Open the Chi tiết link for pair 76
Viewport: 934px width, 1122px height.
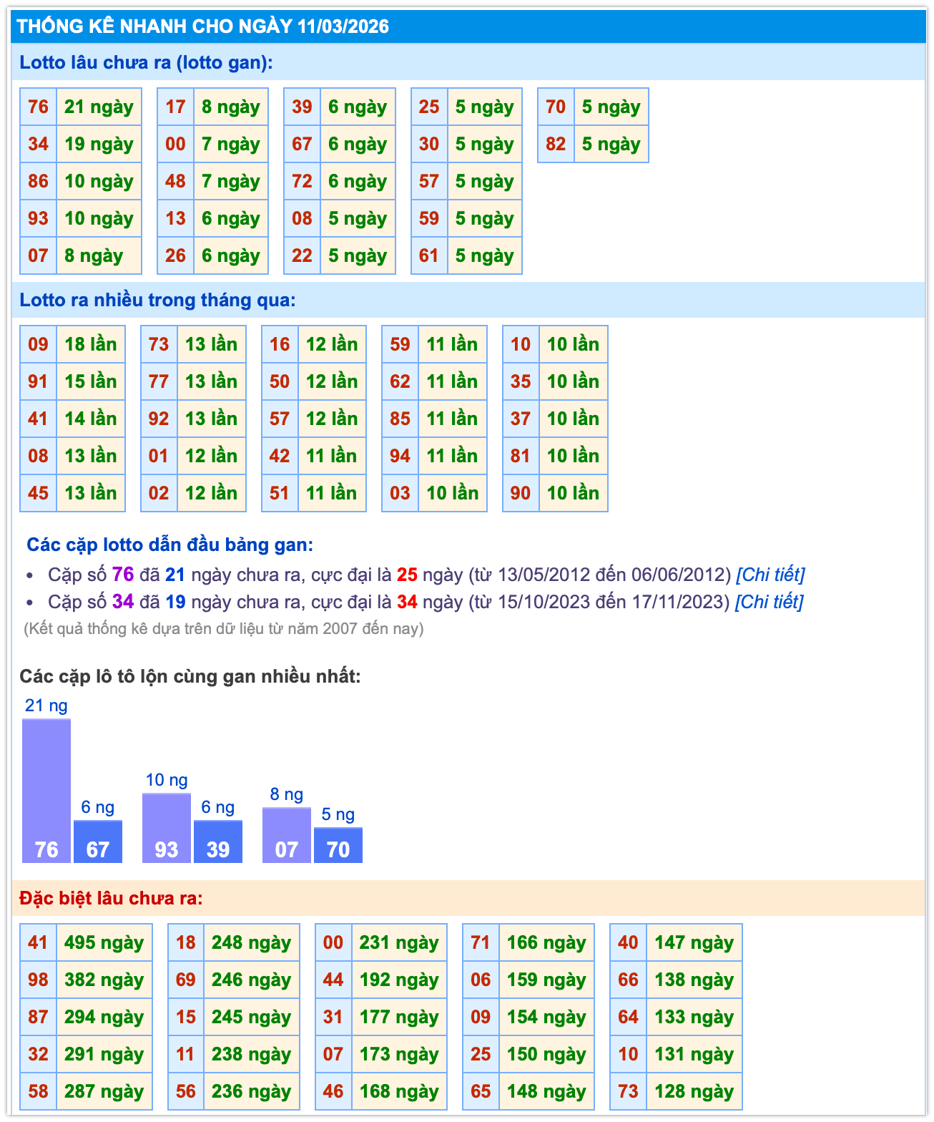(x=770, y=575)
